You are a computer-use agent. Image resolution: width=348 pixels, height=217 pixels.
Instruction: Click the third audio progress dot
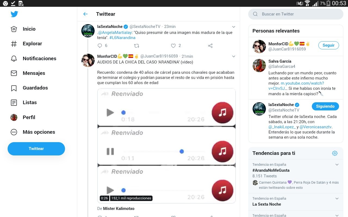tap(123, 190)
